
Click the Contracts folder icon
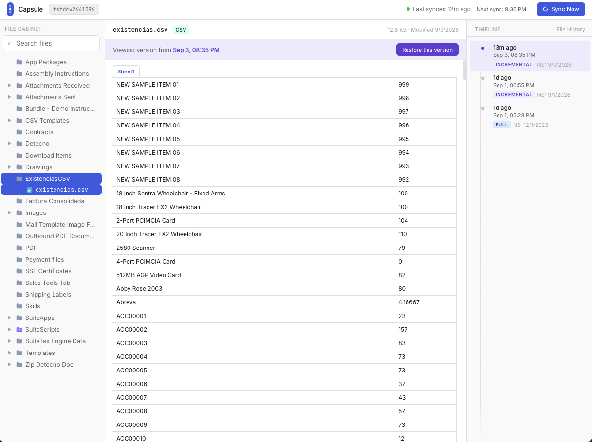pos(19,132)
